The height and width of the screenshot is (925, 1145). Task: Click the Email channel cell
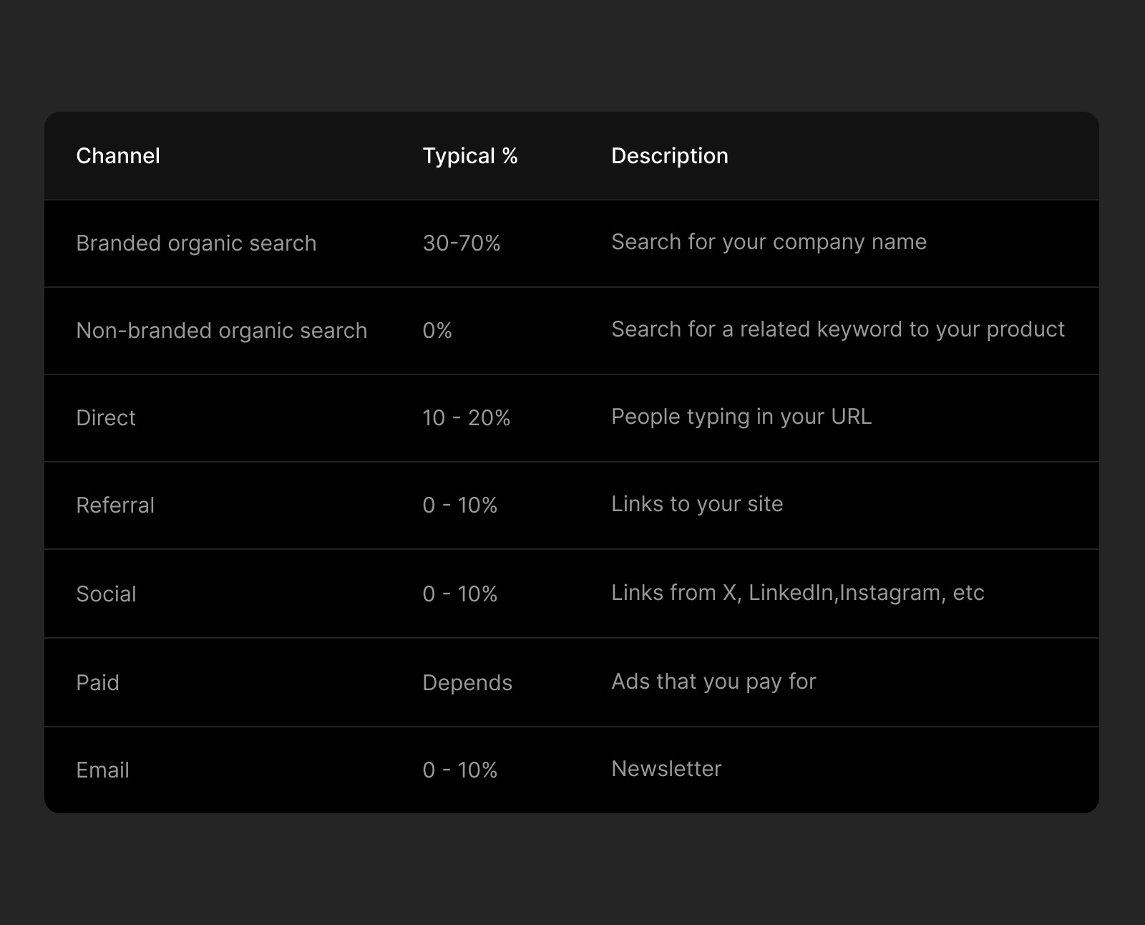(102, 770)
